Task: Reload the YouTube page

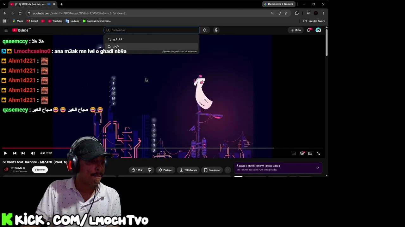Action: (x=20, y=13)
